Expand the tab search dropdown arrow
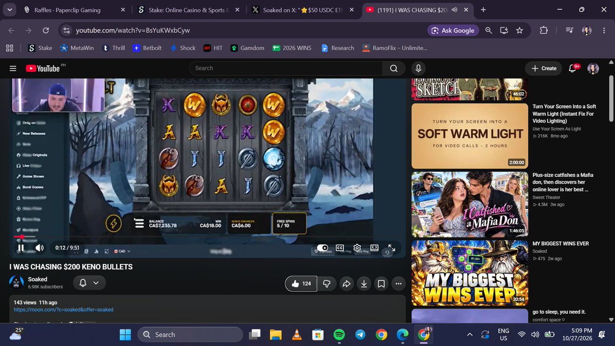 pos(9,10)
